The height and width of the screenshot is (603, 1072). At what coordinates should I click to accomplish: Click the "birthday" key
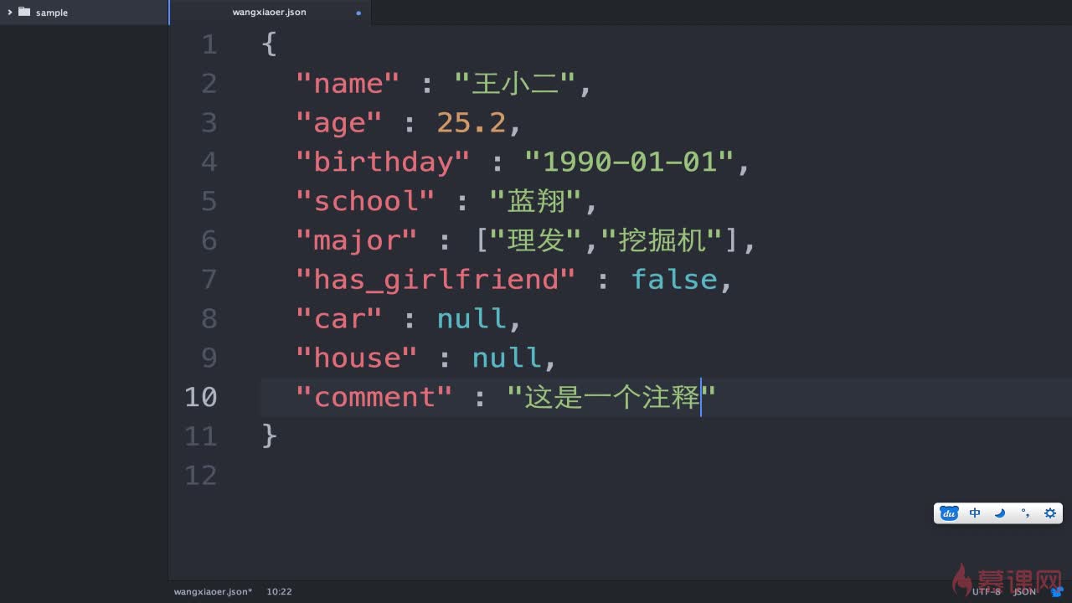[383, 162]
